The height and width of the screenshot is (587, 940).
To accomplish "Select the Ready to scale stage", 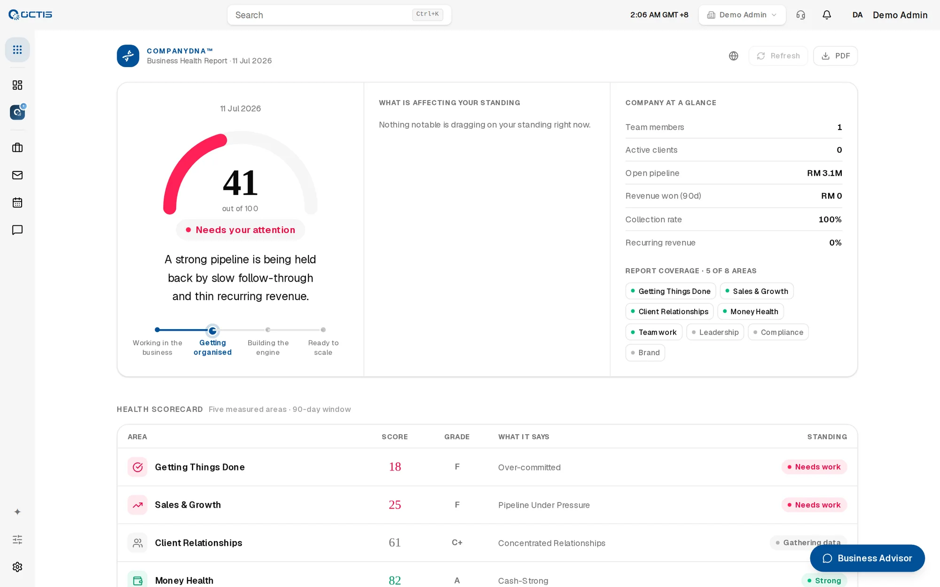I will pyautogui.click(x=323, y=342).
